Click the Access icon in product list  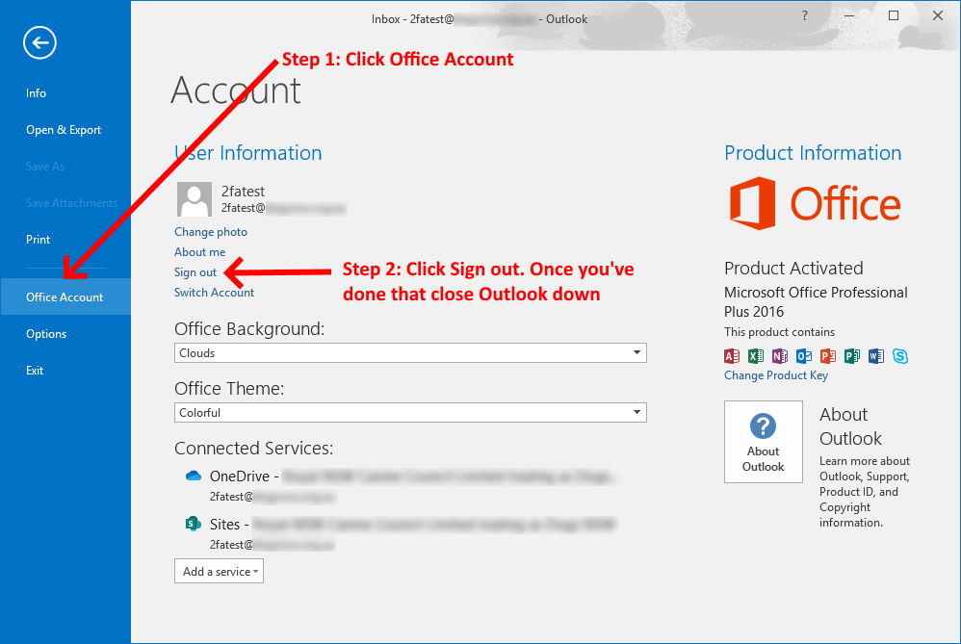(x=732, y=356)
